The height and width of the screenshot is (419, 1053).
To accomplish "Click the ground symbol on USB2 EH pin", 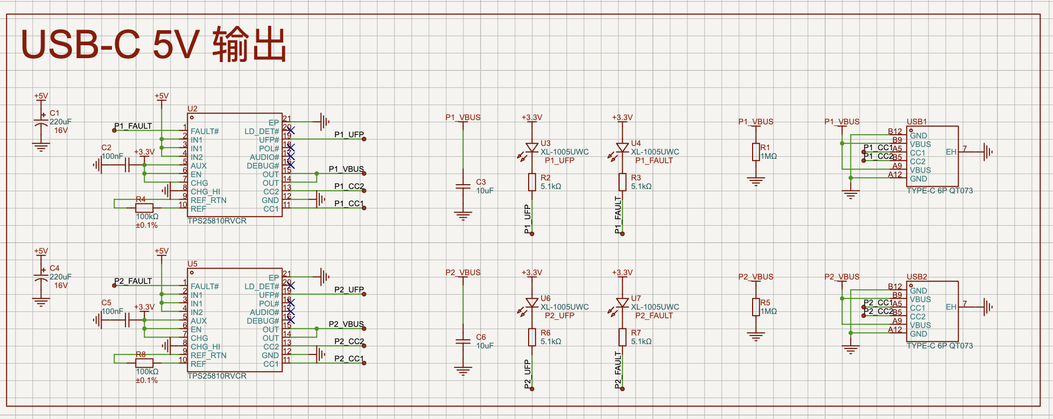I will [x=988, y=307].
